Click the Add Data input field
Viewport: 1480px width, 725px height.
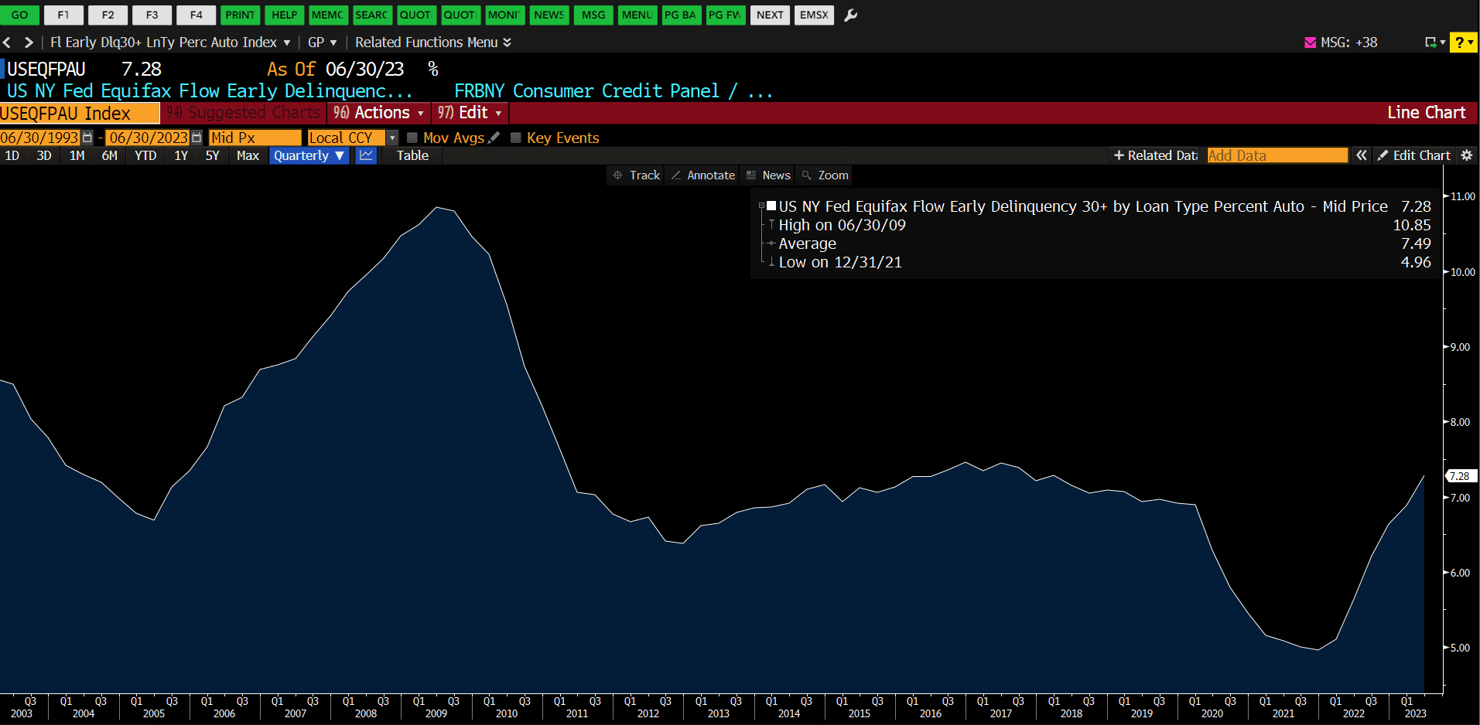click(x=1277, y=155)
